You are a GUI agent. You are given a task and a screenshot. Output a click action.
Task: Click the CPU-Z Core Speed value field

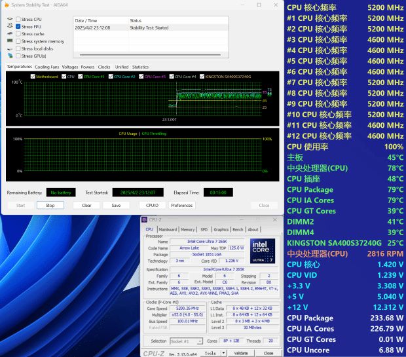click(187, 309)
